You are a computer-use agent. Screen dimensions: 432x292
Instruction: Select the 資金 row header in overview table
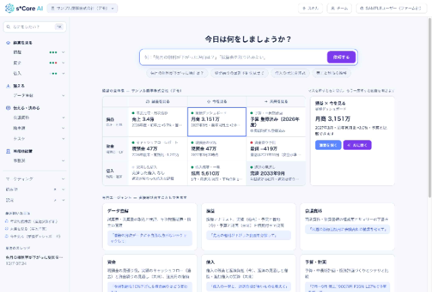click(115, 149)
